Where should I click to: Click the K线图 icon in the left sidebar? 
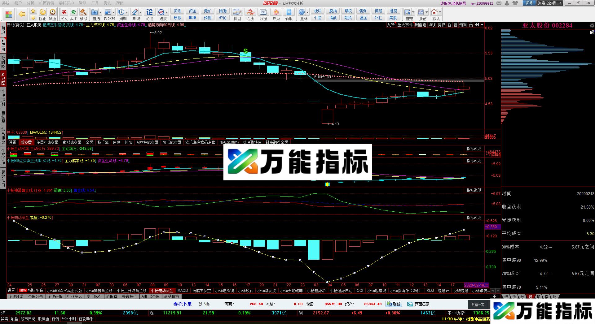tap(4, 78)
